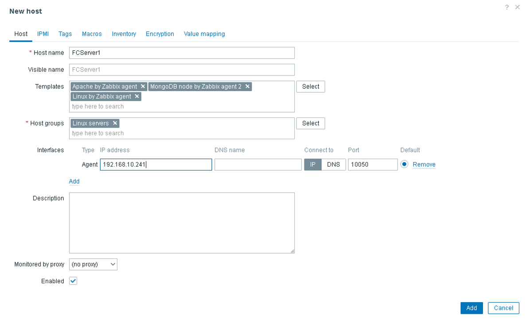Click the Remove interface link
Image resolution: width=526 pixels, height=319 pixels.
click(424, 164)
